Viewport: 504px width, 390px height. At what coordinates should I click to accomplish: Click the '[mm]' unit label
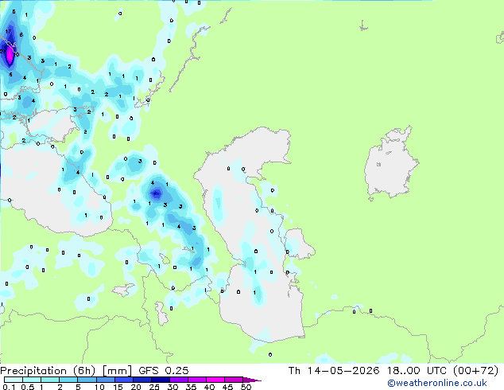(x=117, y=371)
